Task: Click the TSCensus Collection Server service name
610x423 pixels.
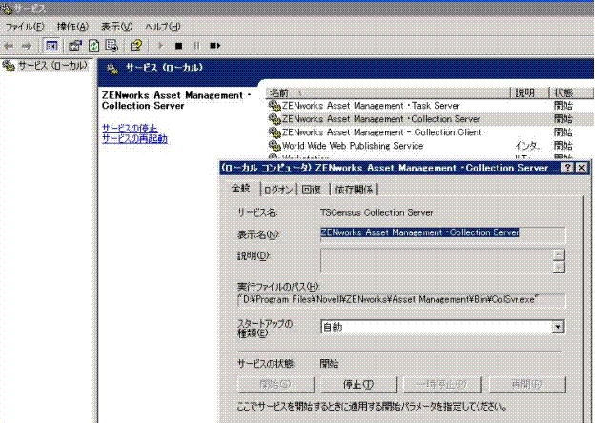Action: [376, 213]
